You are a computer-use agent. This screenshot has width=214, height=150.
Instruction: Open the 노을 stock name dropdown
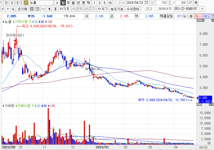click(53, 4)
